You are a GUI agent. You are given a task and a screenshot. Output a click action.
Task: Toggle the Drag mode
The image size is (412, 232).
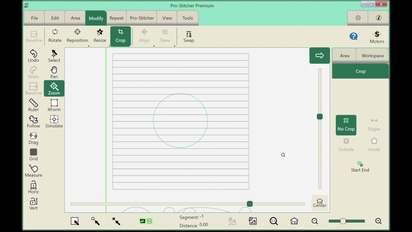coord(33,138)
